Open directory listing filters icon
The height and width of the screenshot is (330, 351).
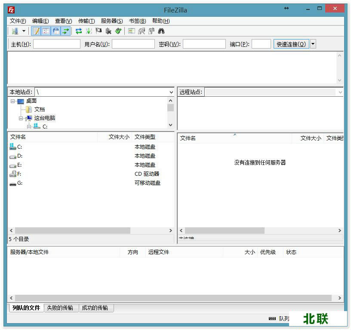click(131, 31)
